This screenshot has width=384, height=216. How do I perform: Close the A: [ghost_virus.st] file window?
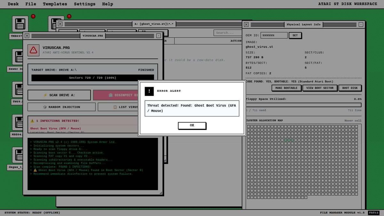coord(60,24)
